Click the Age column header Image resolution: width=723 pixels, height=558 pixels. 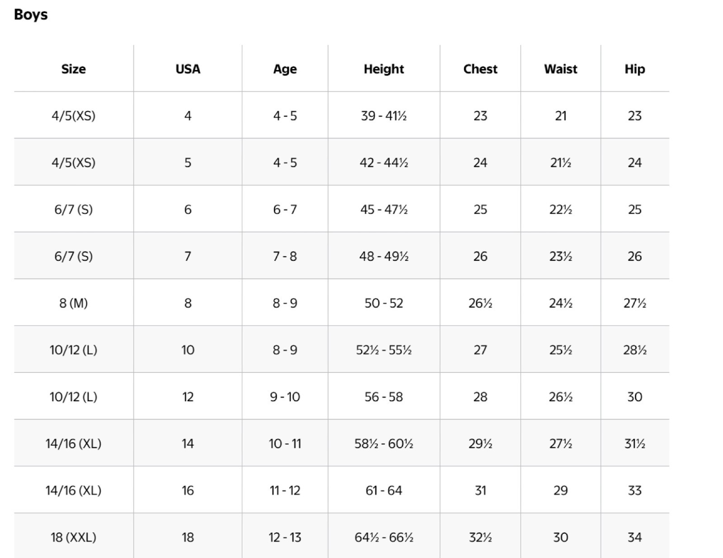(285, 69)
